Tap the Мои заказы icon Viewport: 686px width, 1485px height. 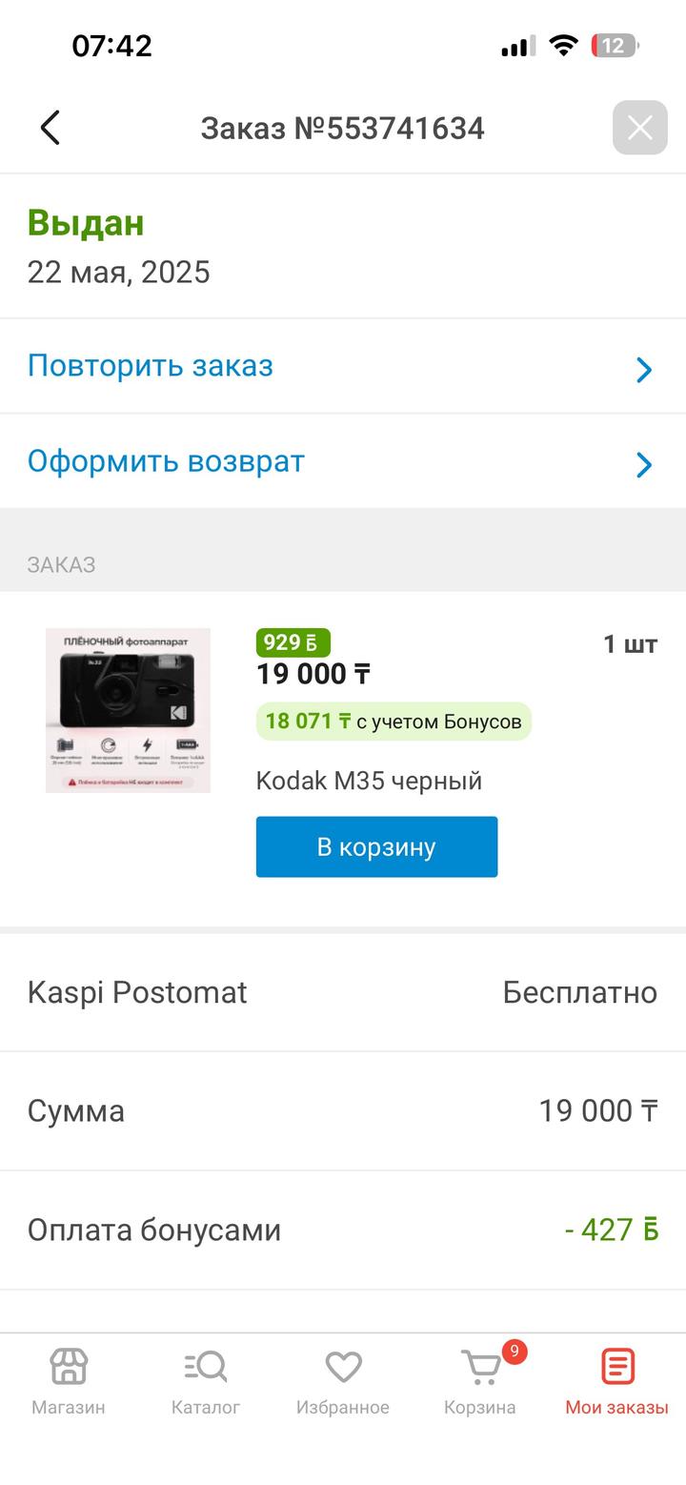click(617, 1369)
